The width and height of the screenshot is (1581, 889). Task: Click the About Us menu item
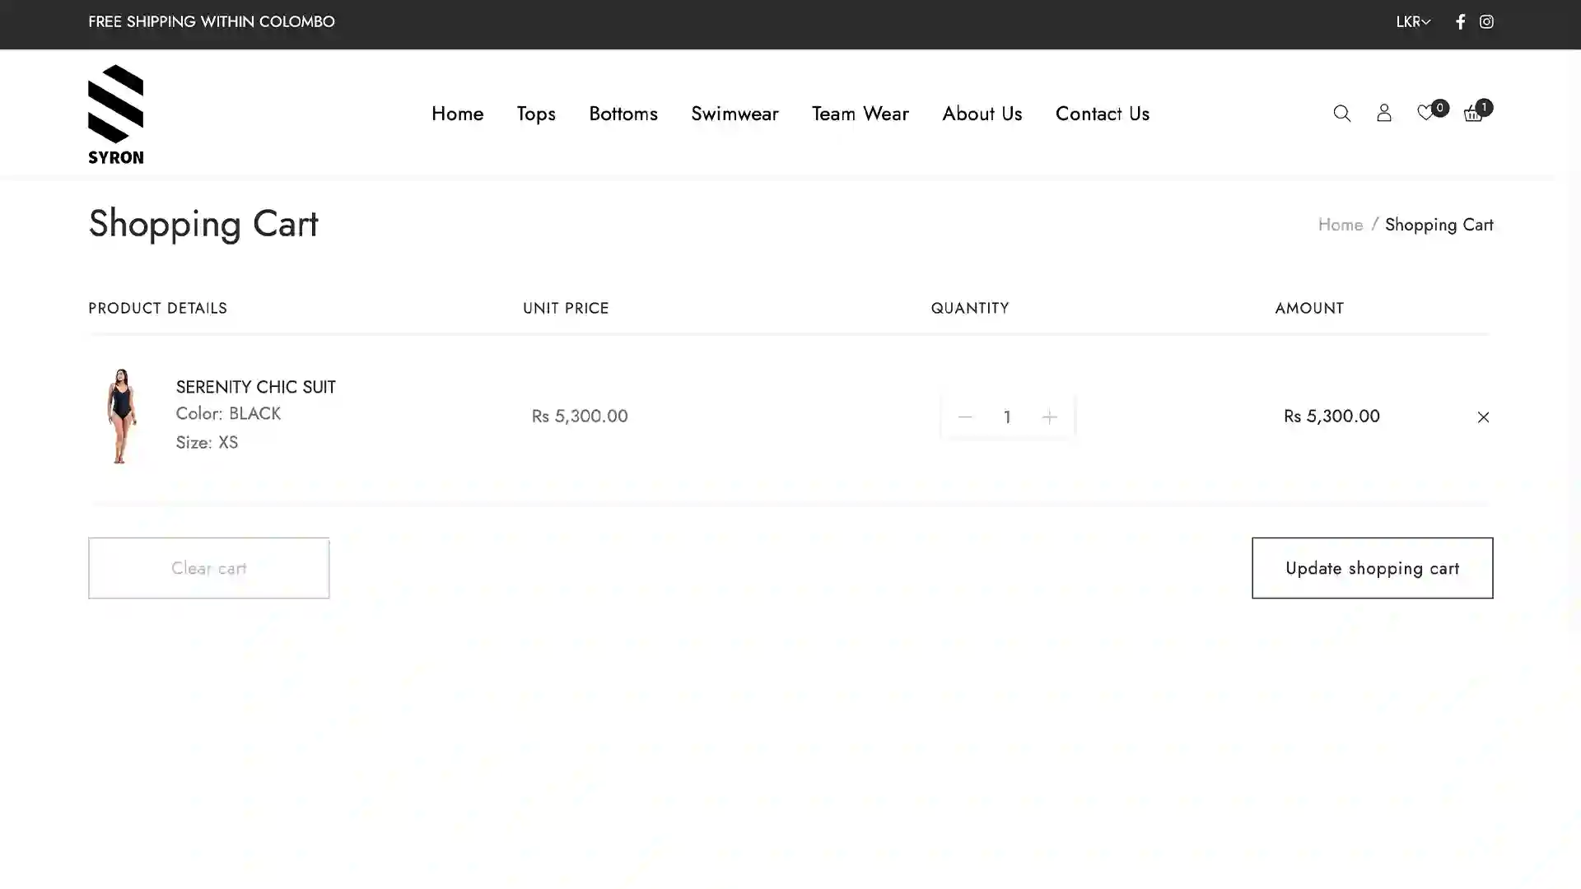tap(982, 113)
